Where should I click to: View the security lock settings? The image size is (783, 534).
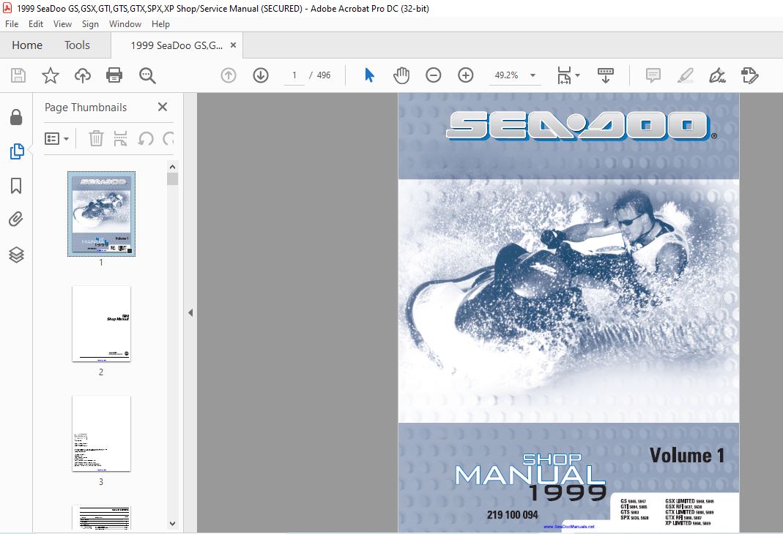click(16, 117)
